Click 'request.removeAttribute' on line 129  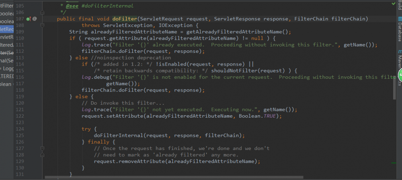(x=129, y=161)
